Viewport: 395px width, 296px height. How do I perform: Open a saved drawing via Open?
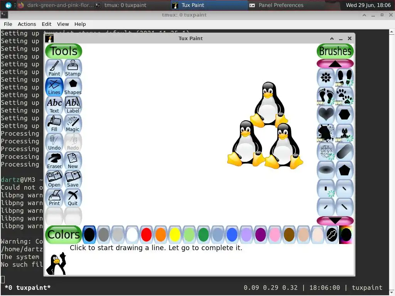54,179
